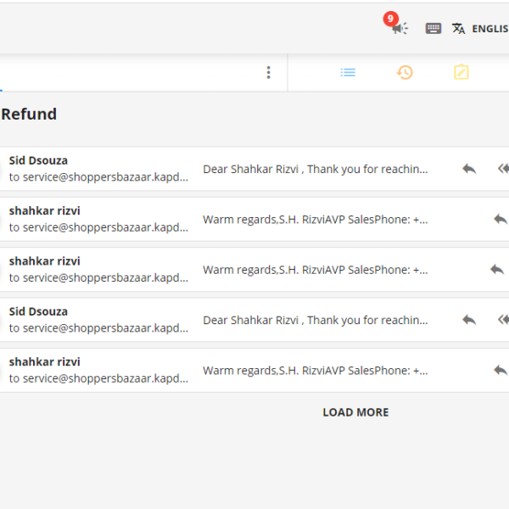The height and width of the screenshot is (509, 509).
Task: Open the three-dot more options menu
Action: pos(268,72)
